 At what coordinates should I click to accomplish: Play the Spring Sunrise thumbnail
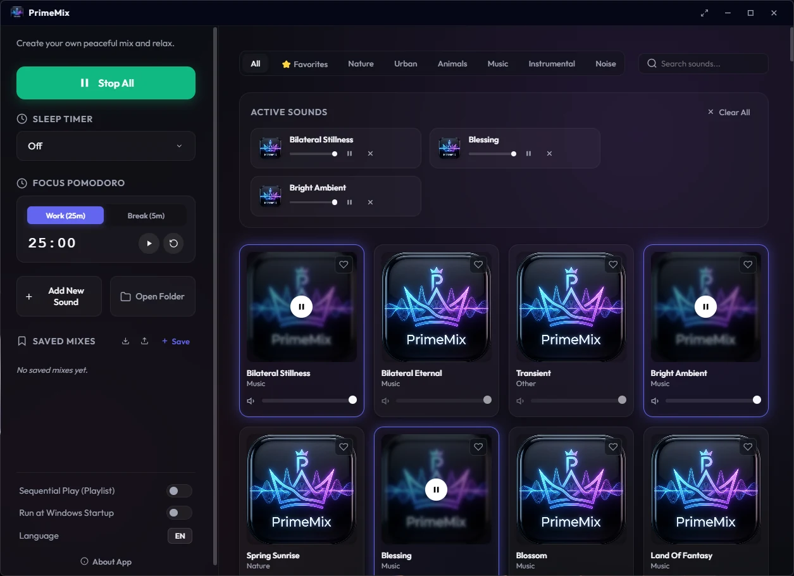[x=301, y=489]
